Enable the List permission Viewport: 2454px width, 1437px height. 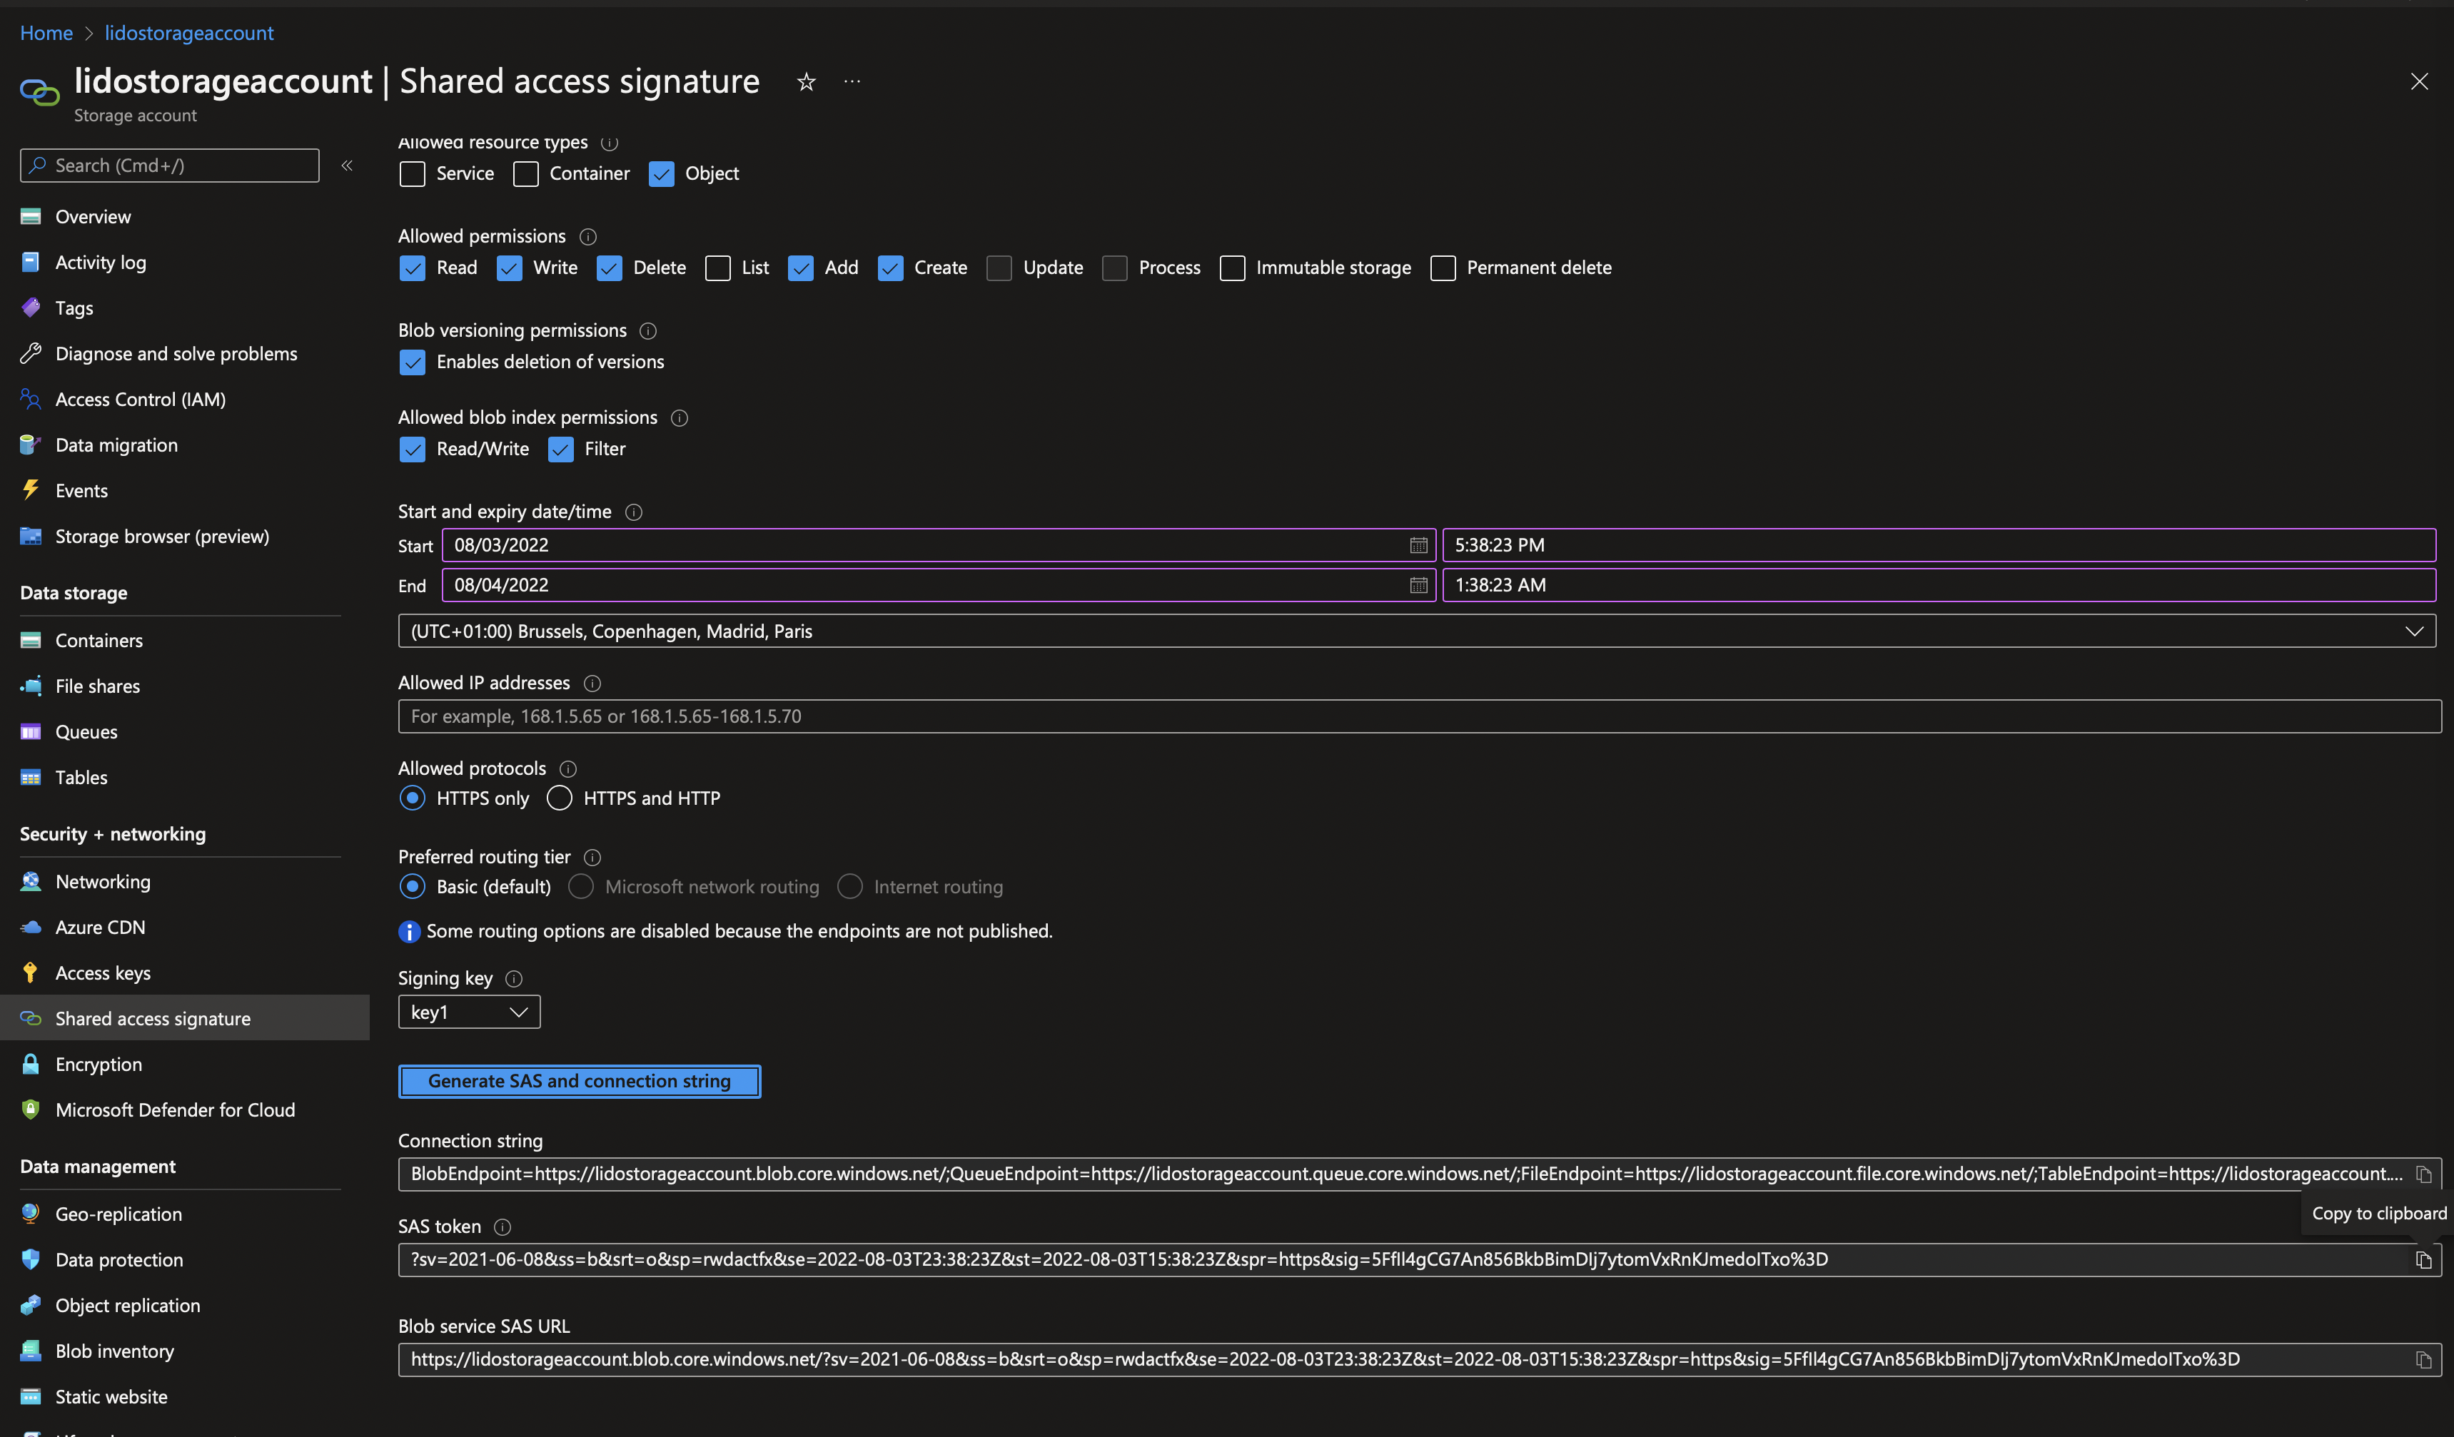tap(717, 269)
